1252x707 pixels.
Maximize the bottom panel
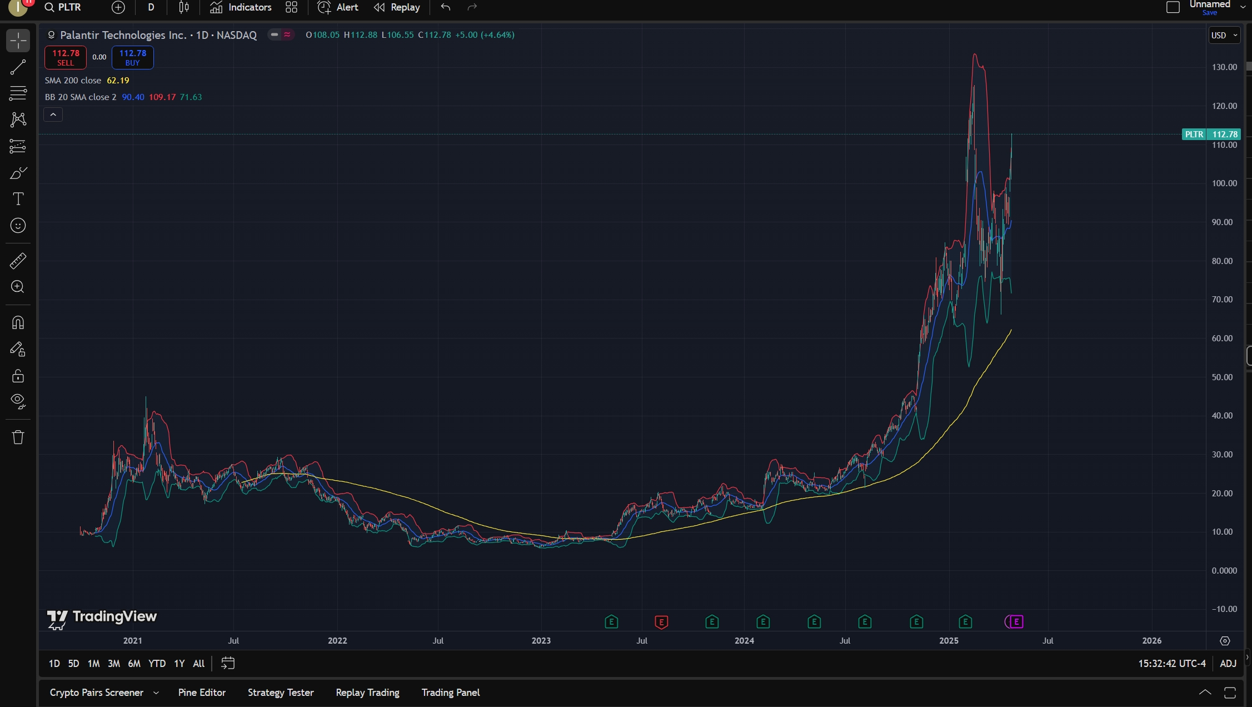(x=1230, y=693)
